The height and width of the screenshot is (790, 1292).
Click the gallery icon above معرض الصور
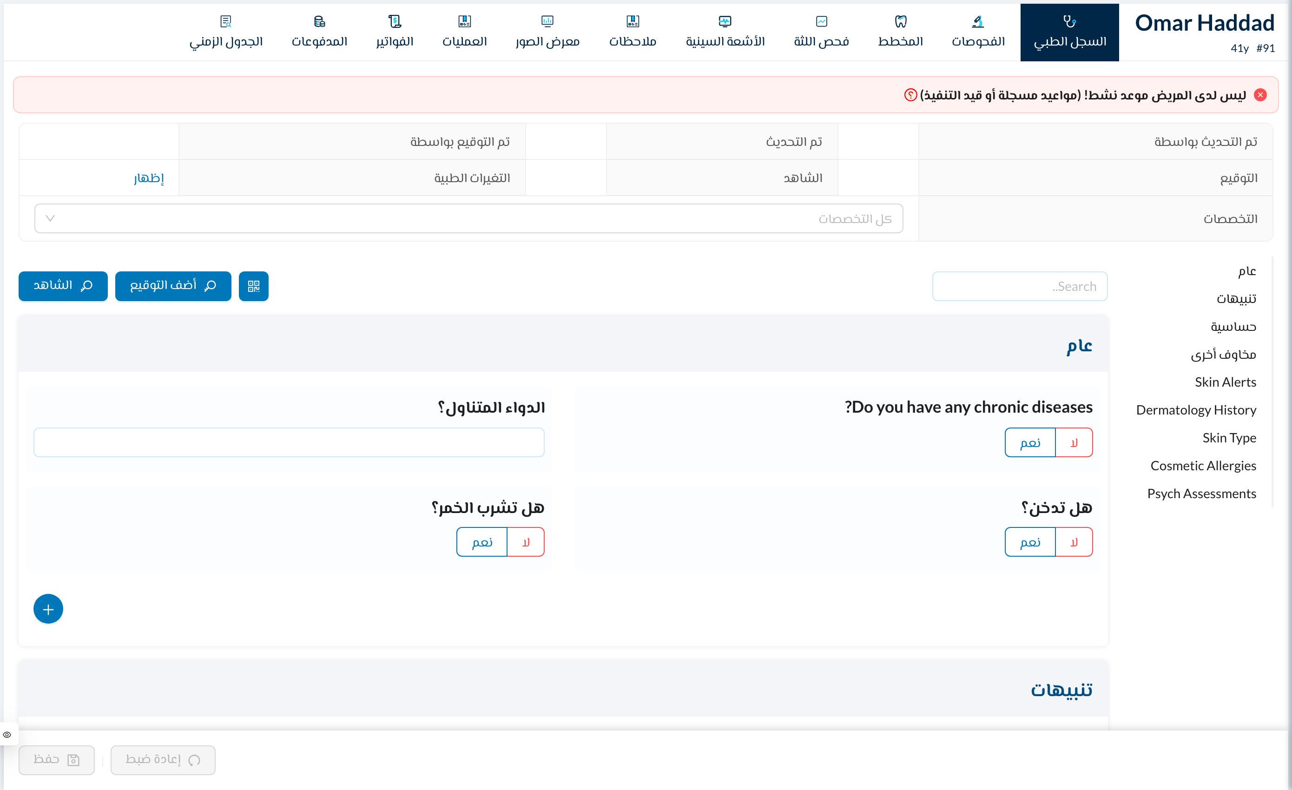point(547,21)
